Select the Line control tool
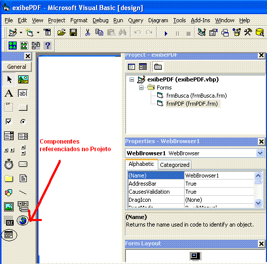The height and width of the screenshot is (264, 267). coord(23,193)
